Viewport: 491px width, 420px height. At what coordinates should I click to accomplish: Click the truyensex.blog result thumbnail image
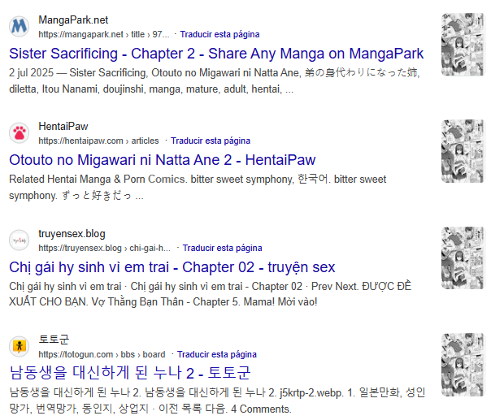pos(463,258)
